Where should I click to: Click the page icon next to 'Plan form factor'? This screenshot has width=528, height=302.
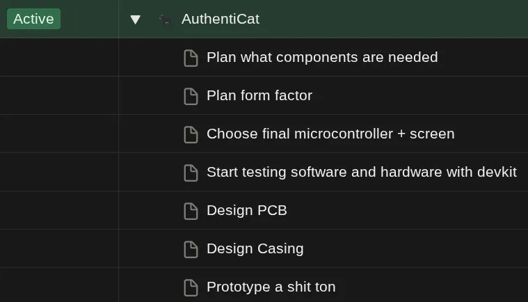[x=191, y=96]
